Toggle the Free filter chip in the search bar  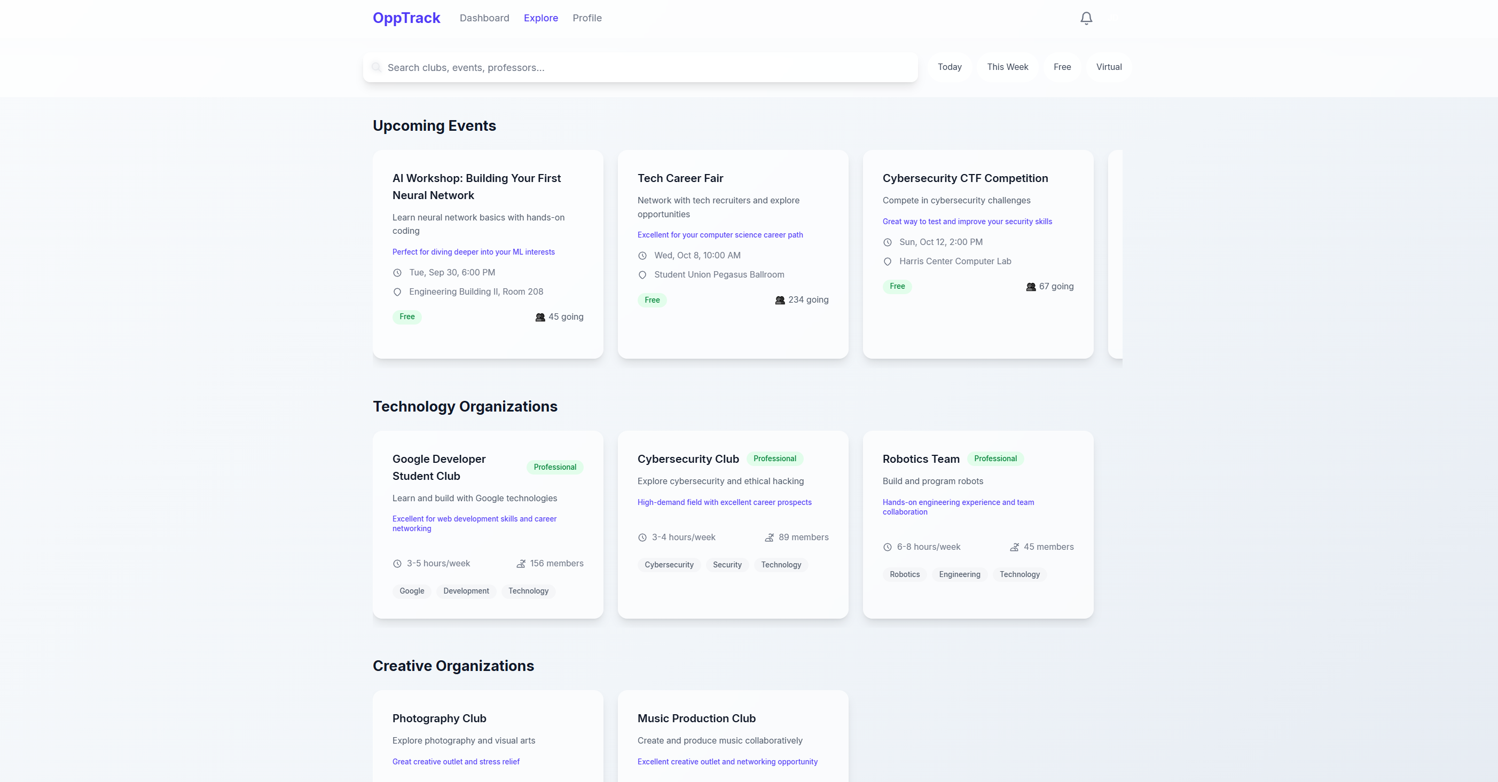(x=1062, y=67)
